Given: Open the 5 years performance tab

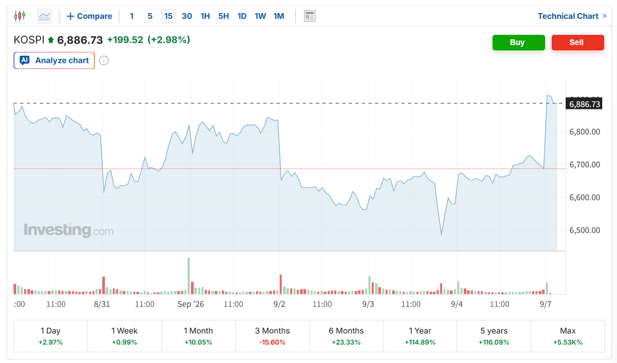Looking at the screenshot, I should click(494, 336).
